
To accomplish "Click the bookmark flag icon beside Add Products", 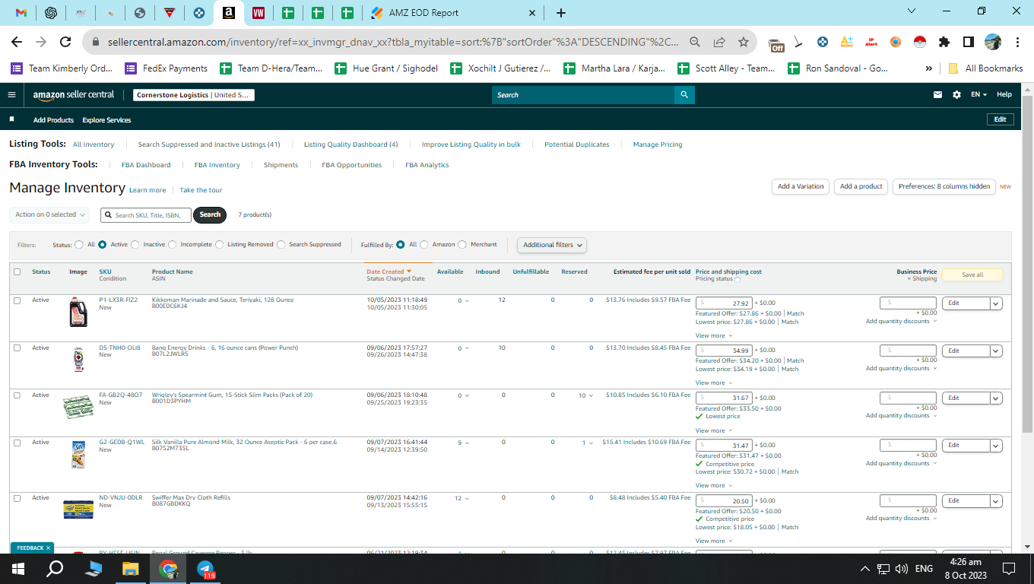I will click(11, 119).
